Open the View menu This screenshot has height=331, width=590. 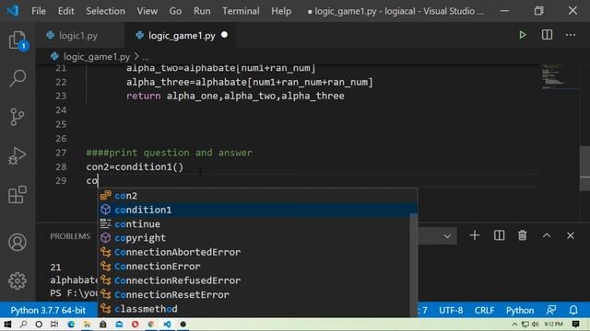tap(147, 11)
